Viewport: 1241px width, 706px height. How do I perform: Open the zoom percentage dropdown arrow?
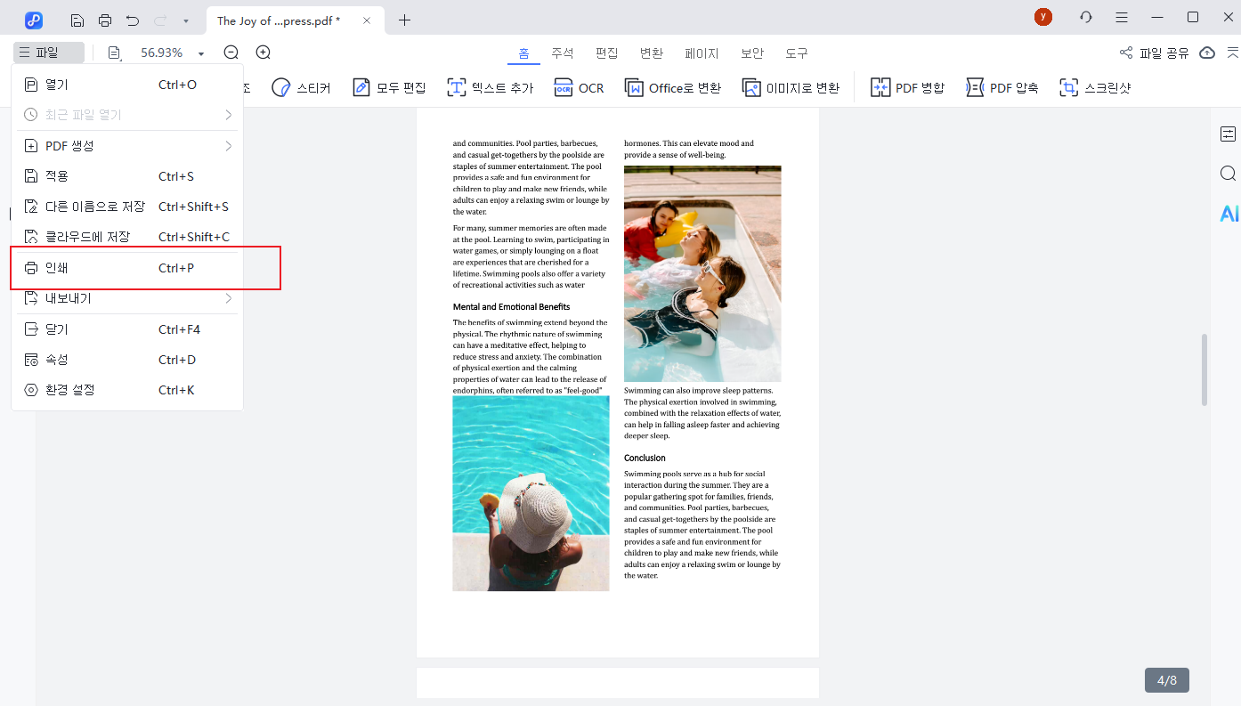tap(201, 53)
